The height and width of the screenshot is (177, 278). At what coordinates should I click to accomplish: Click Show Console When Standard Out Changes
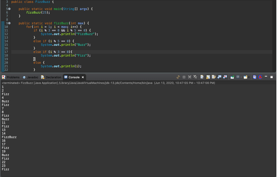pyautogui.click(x=219, y=77)
